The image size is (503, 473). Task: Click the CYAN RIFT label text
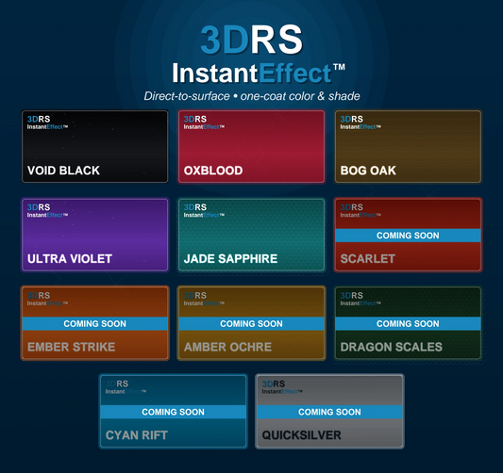[x=137, y=435]
